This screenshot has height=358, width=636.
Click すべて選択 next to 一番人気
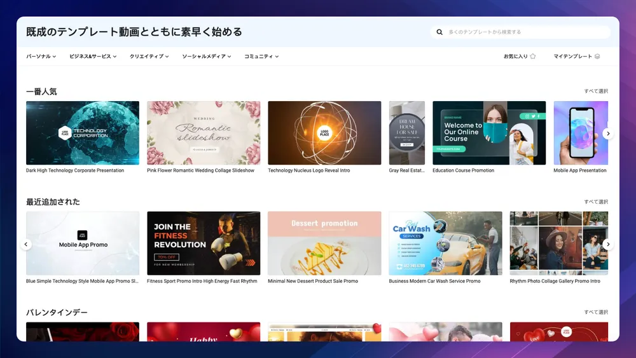coord(596,92)
